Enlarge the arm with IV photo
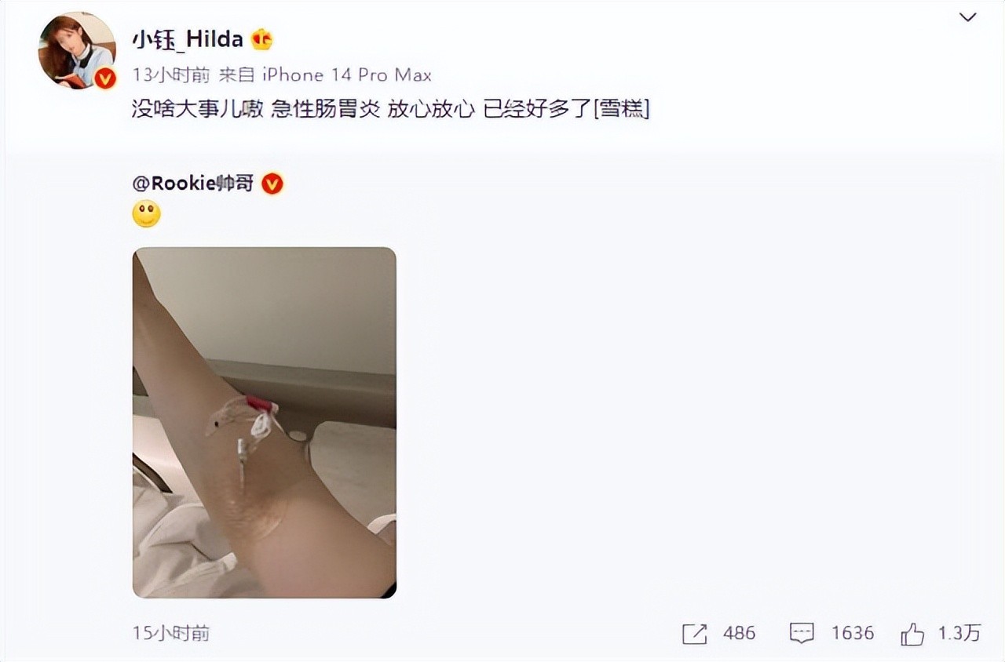 pyautogui.click(x=264, y=423)
